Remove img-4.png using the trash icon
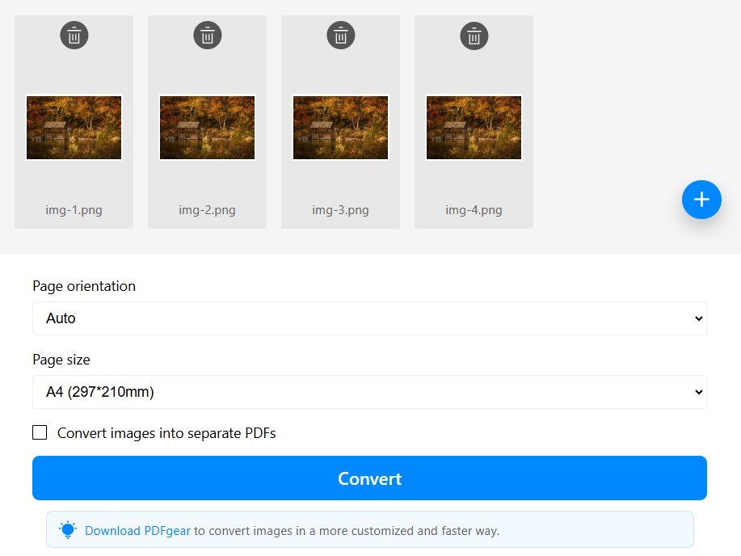Image resolution: width=741 pixels, height=556 pixels. pos(474,35)
